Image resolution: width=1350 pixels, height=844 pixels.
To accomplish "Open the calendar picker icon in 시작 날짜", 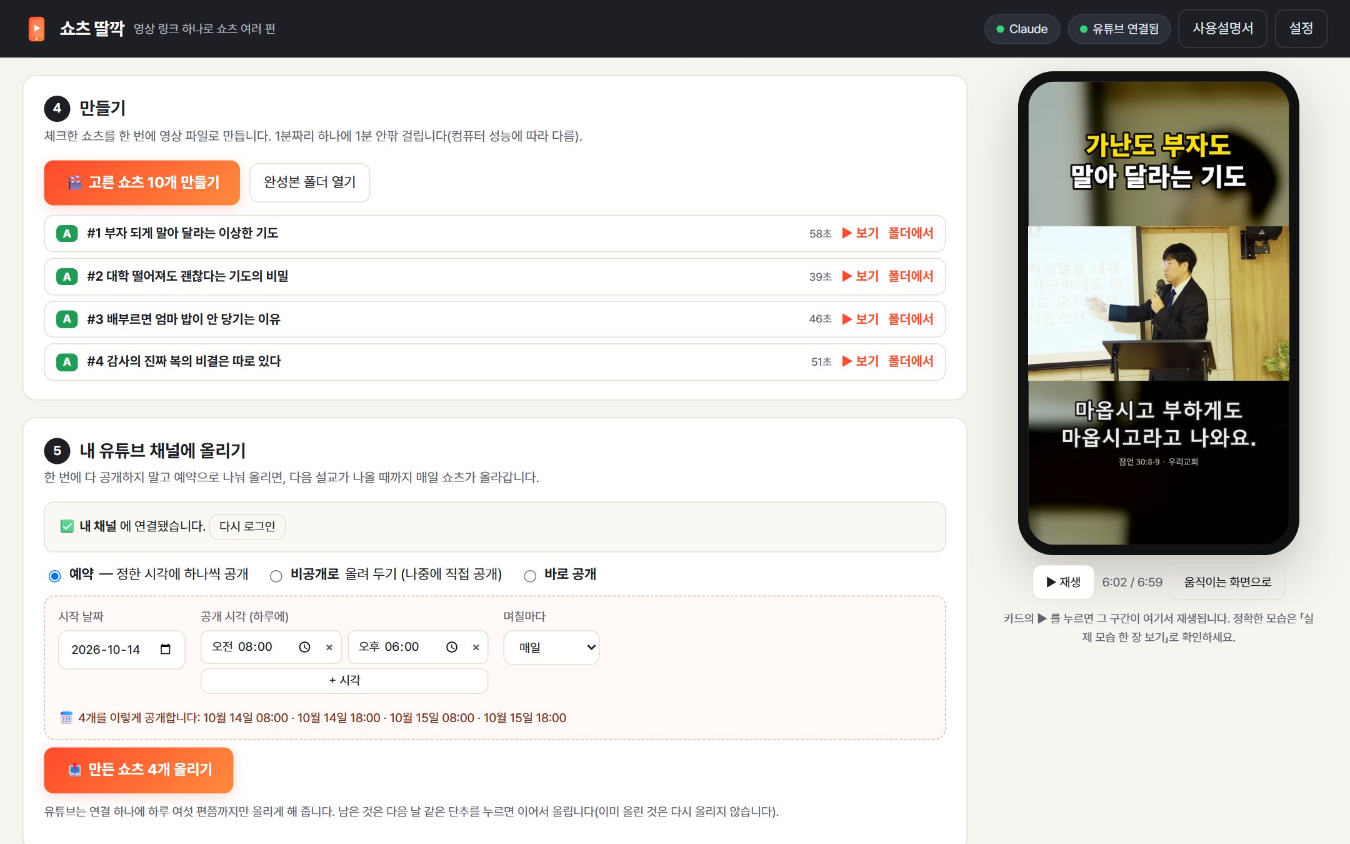I will pos(165,650).
